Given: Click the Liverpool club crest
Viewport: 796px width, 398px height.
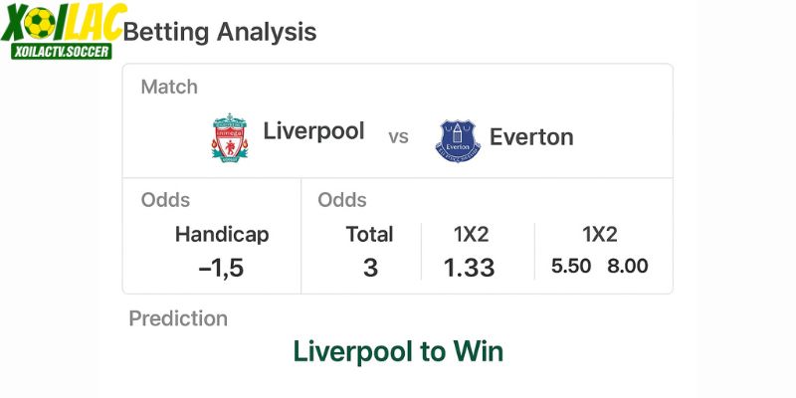Looking at the screenshot, I should 230,136.
